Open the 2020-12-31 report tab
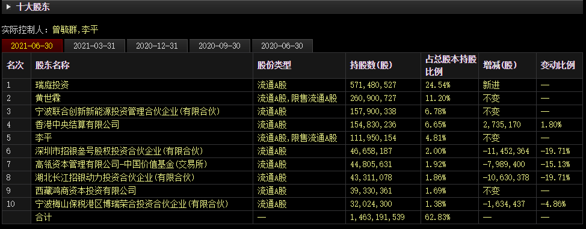The width and height of the screenshot is (586, 229). (156, 46)
